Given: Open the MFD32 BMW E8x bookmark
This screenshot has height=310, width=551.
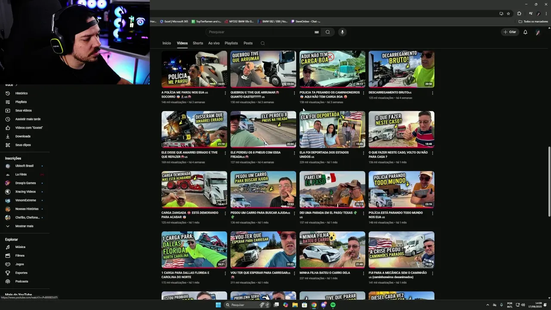Looking at the screenshot, I should click(239, 22).
